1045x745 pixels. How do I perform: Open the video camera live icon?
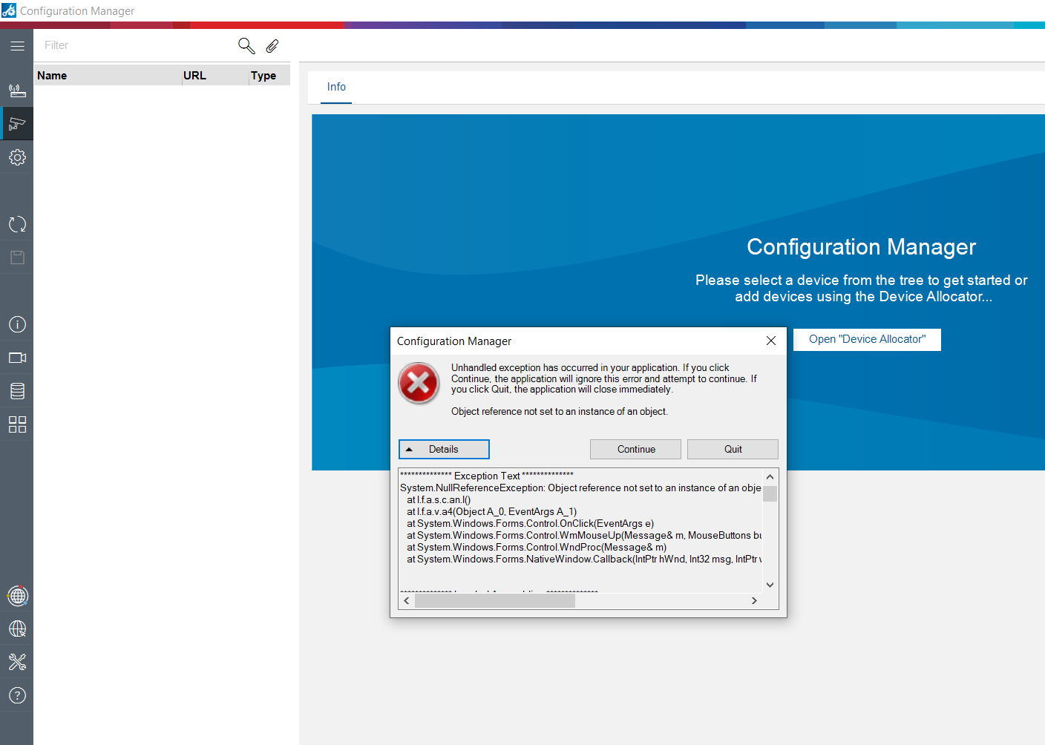point(17,358)
